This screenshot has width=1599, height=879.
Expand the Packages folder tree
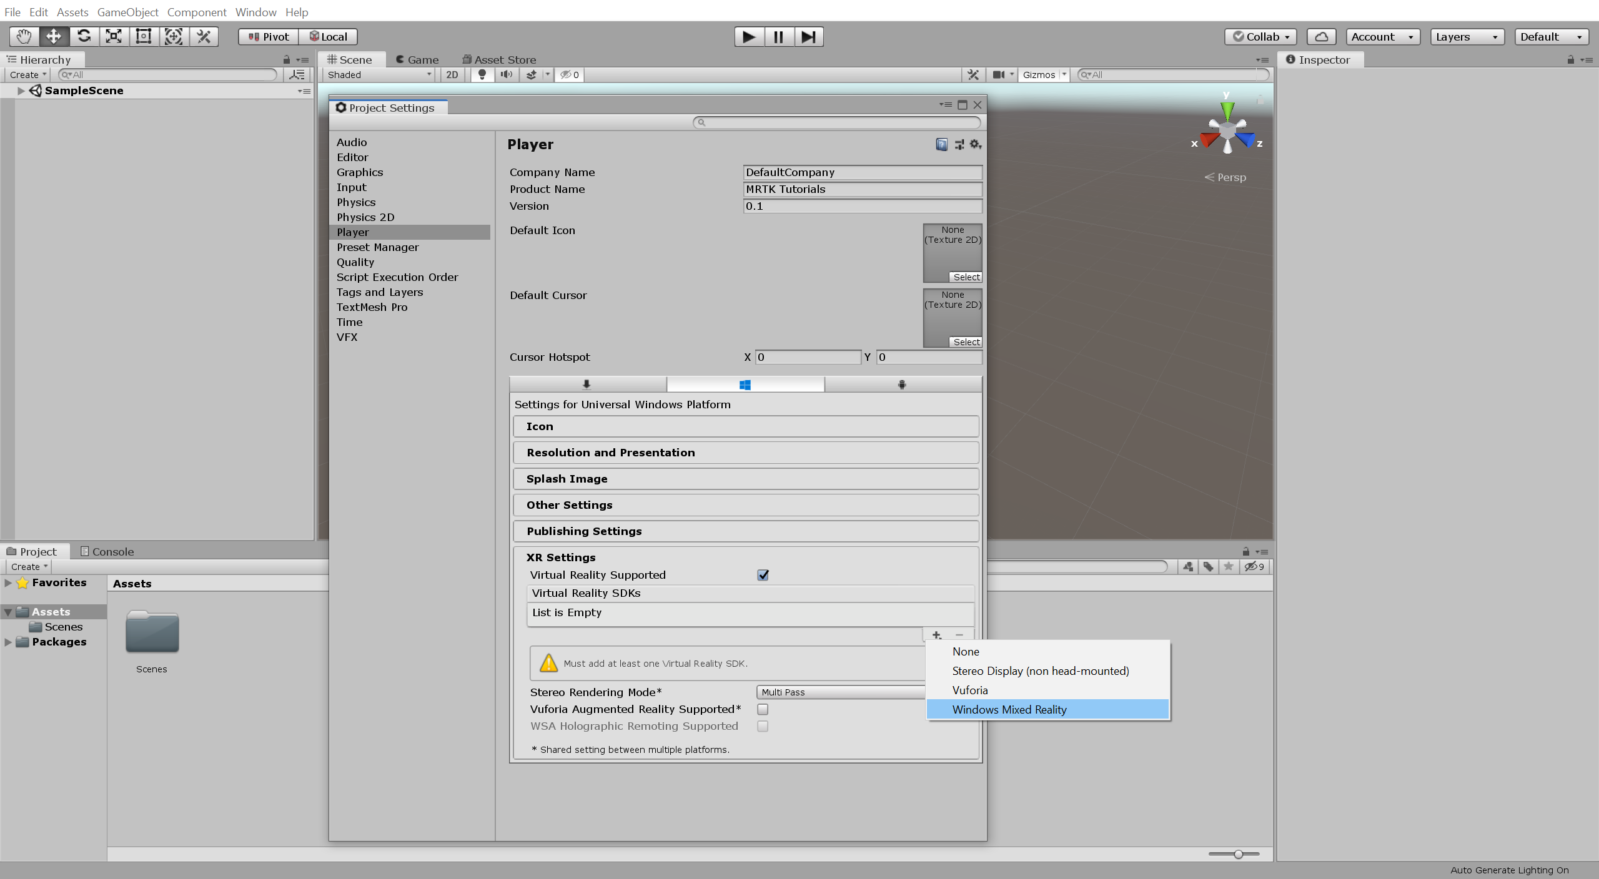(7, 642)
